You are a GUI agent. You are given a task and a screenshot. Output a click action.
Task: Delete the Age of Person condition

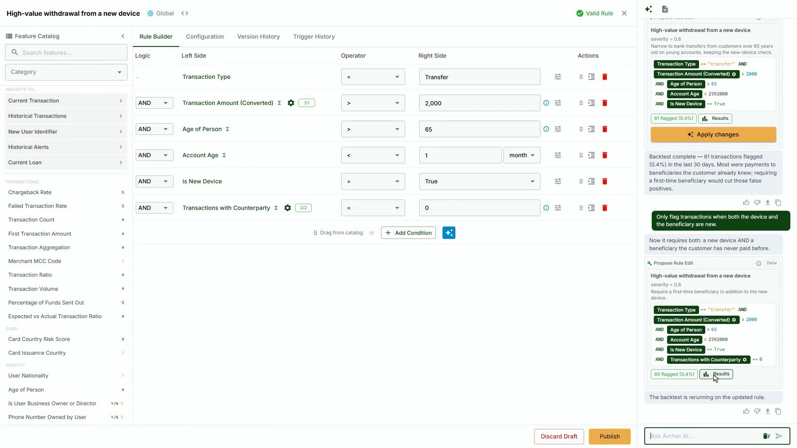pyautogui.click(x=605, y=129)
